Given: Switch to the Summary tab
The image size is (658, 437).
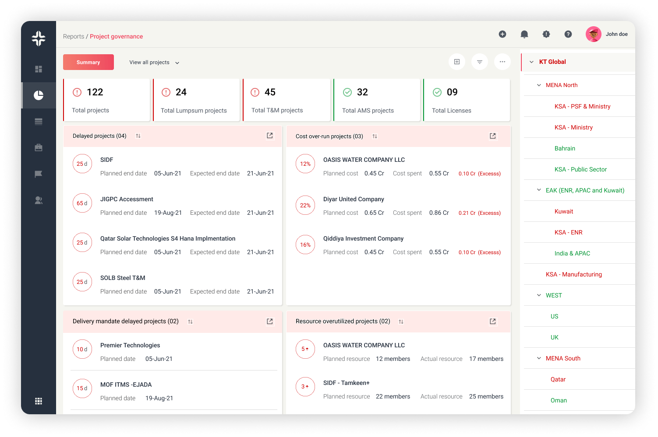Looking at the screenshot, I should [x=88, y=62].
